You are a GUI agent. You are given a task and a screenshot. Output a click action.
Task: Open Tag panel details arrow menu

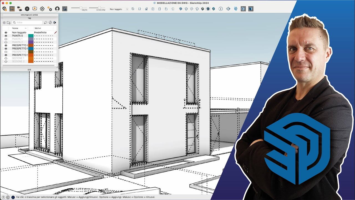[x=55, y=22]
